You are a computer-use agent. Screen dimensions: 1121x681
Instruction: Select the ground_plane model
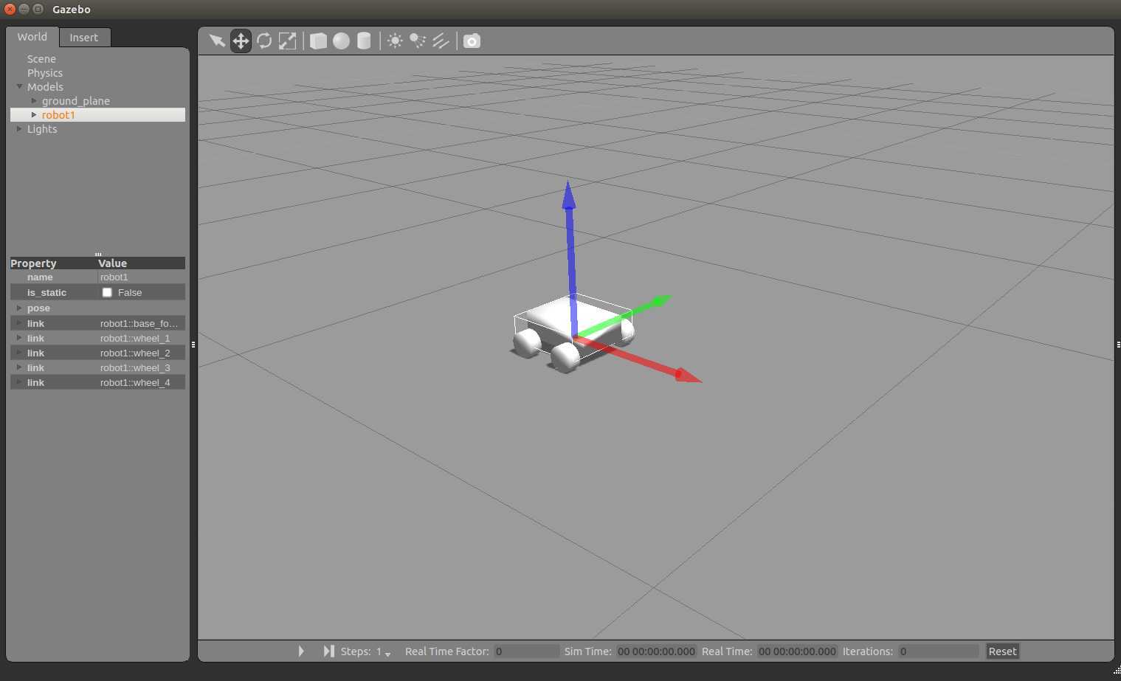click(x=76, y=101)
